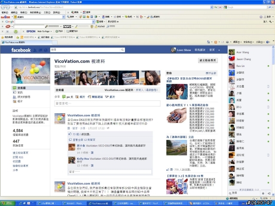Open the notifications globe icon in Facebook header
Screen dimensions: 275x206
click(x=46, y=50)
